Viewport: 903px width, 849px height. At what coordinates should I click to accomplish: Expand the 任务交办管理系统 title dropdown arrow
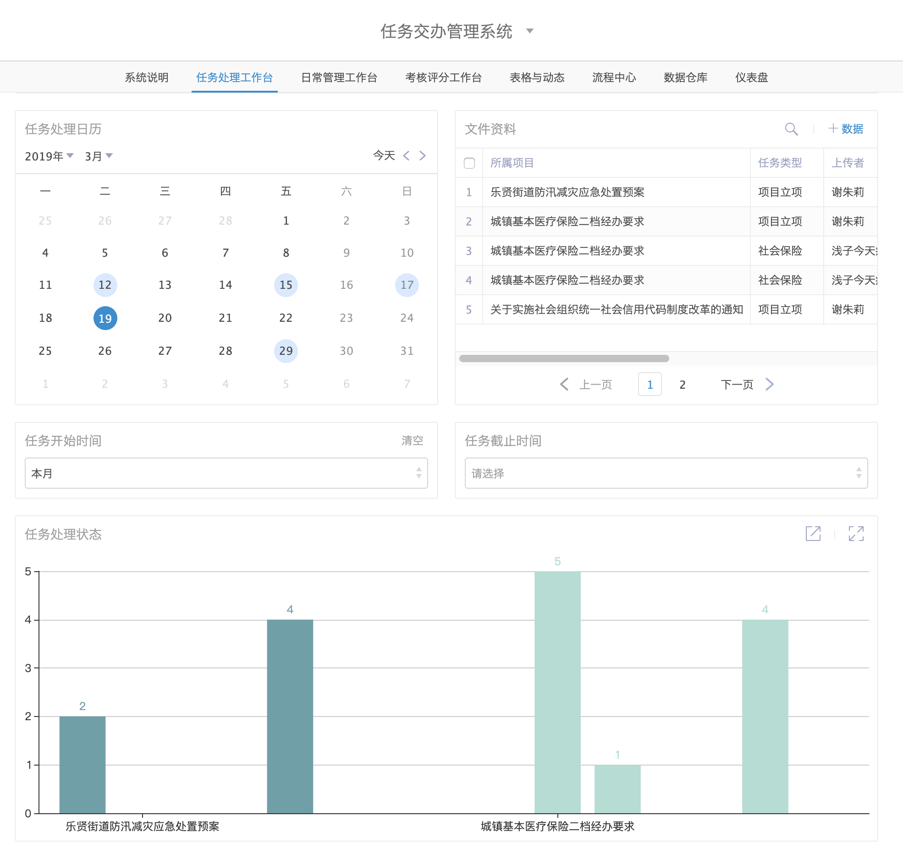click(x=530, y=31)
